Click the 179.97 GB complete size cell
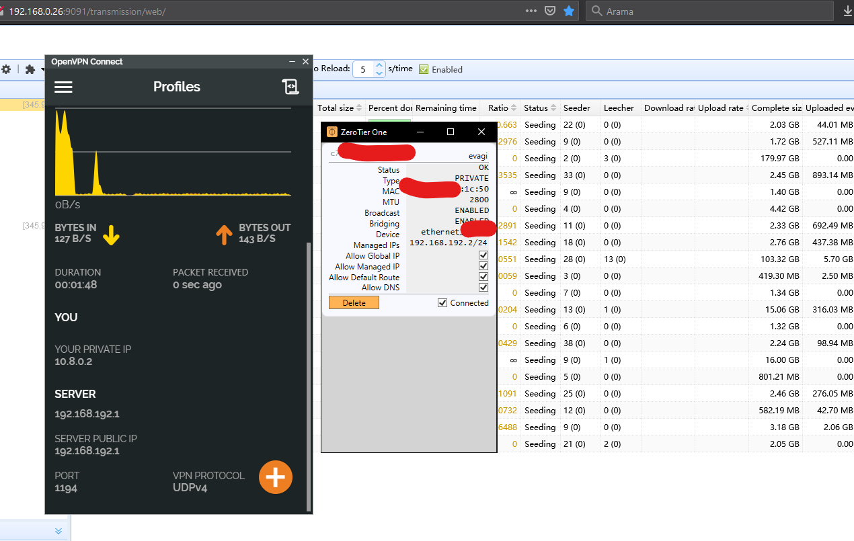The width and height of the screenshot is (854, 541). [x=780, y=159]
